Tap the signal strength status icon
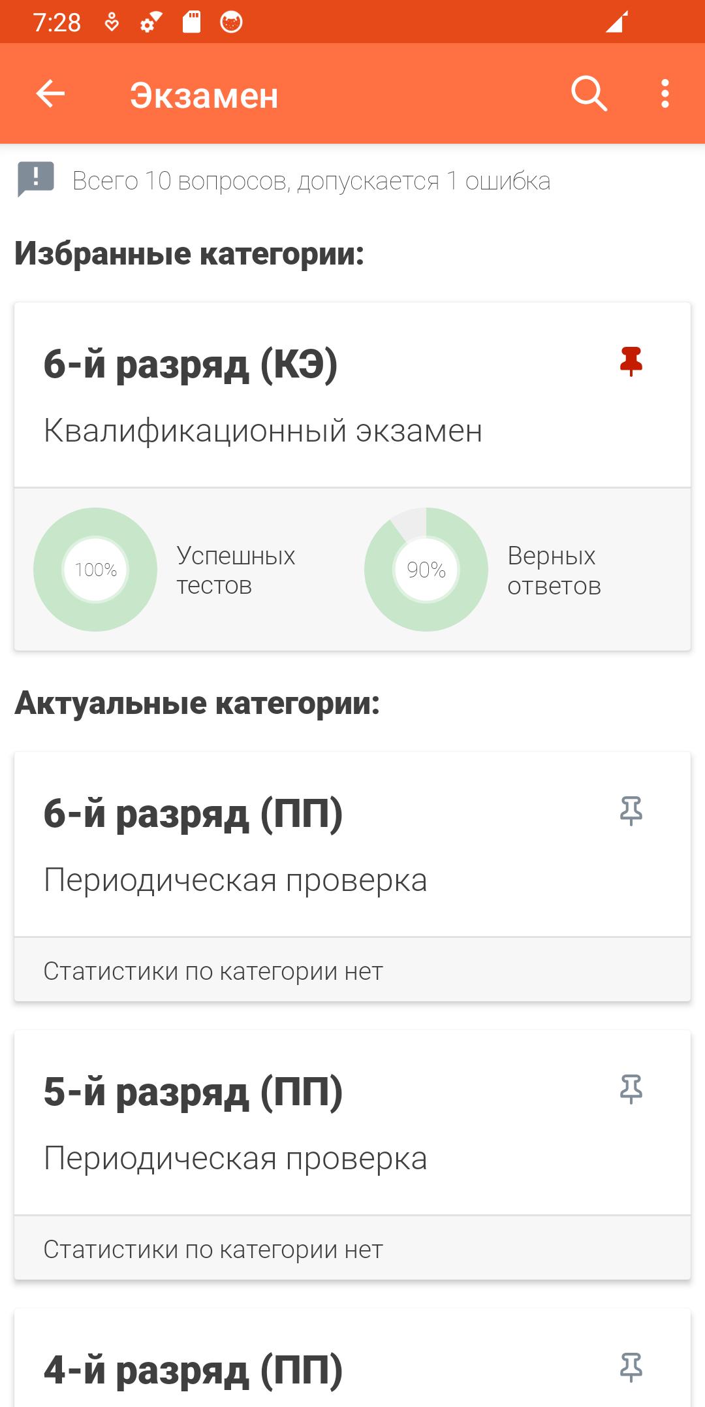 coord(616,22)
